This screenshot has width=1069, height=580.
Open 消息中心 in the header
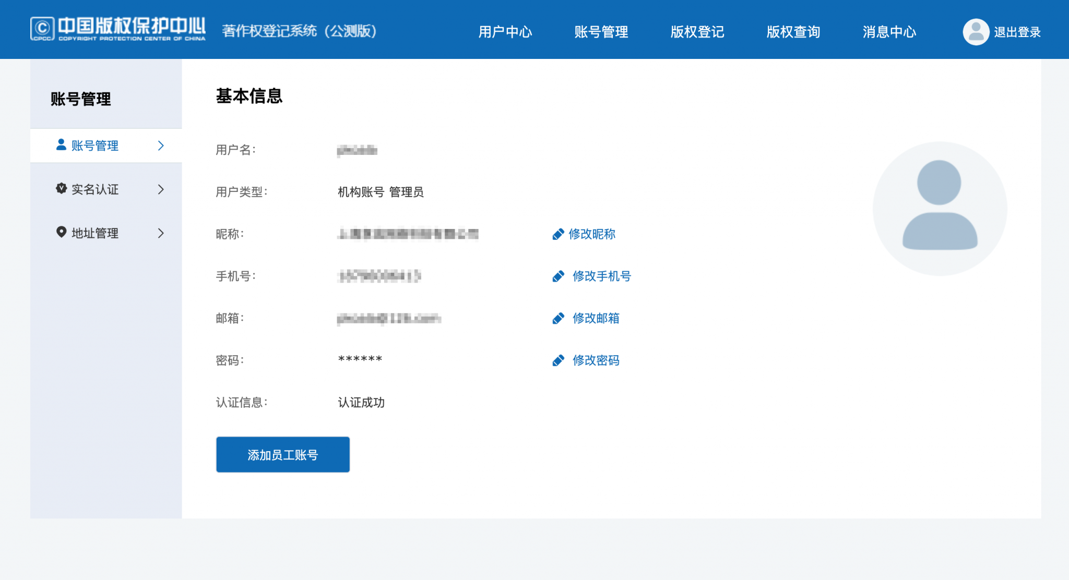889,32
